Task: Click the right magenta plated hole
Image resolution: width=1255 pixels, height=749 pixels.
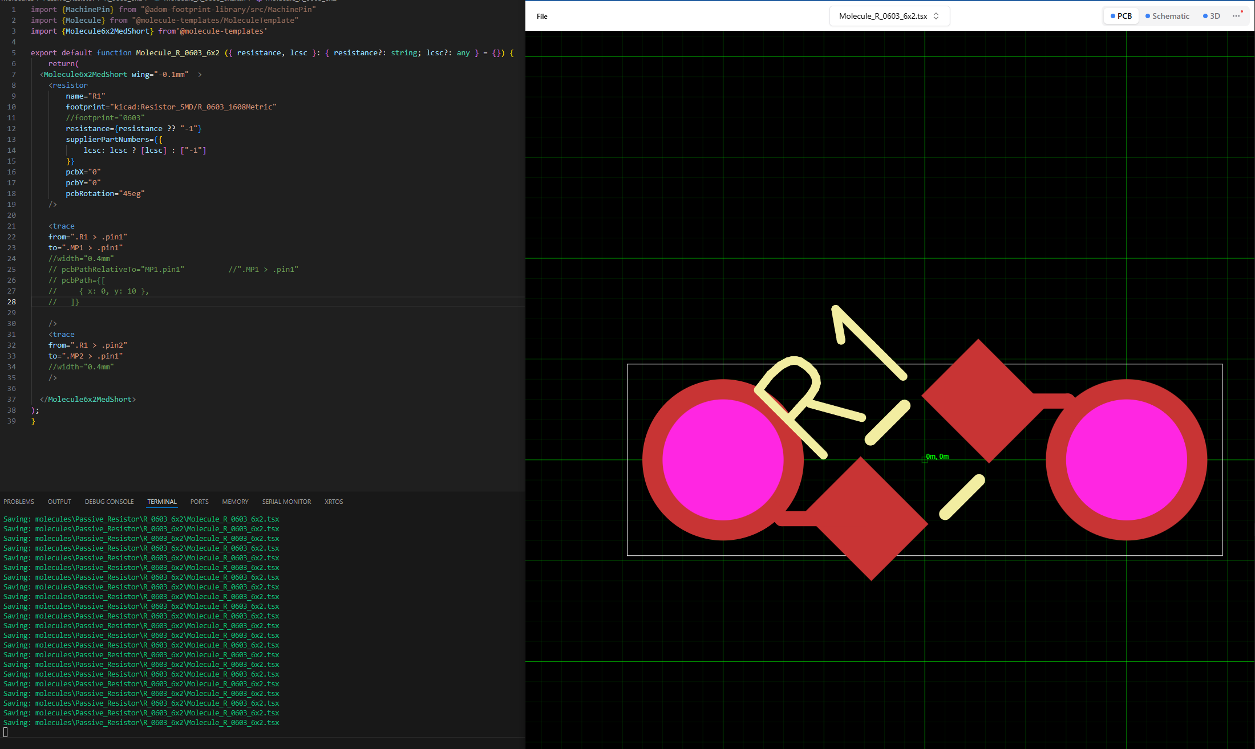Action: [1126, 459]
